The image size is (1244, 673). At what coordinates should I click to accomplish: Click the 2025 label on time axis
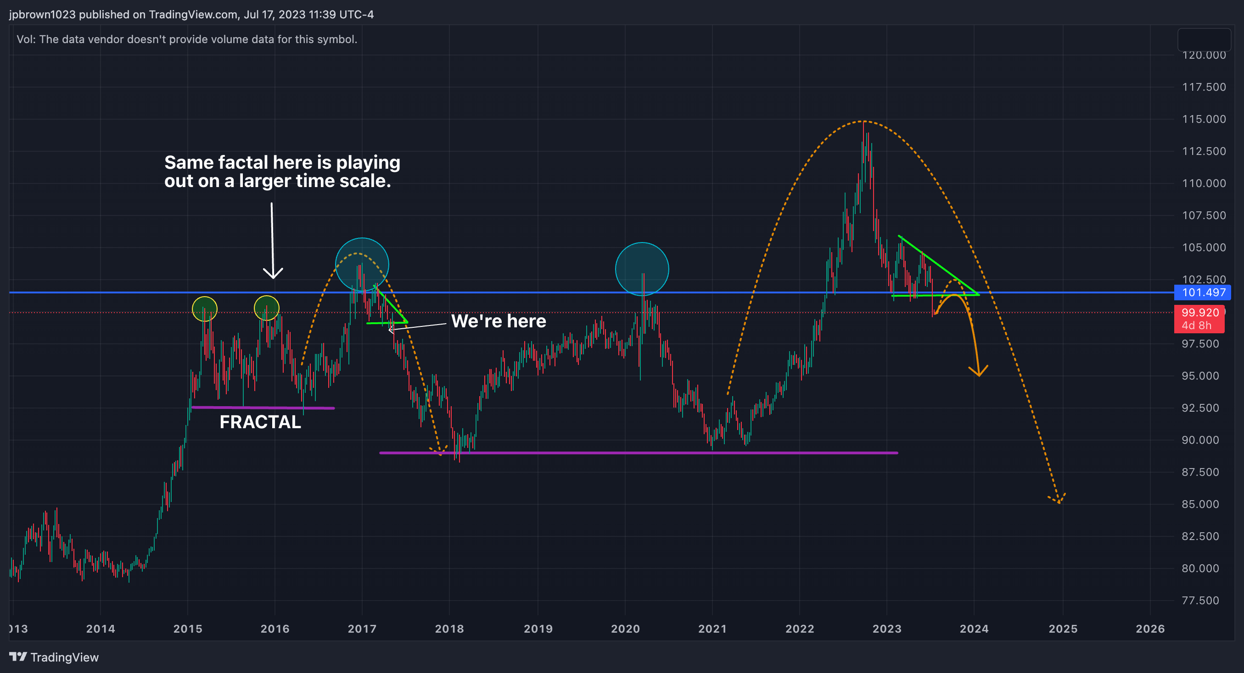click(x=1063, y=629)
